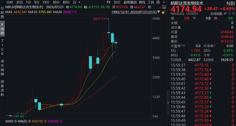This screenshot has width=236, height=126.
Task: Switch to 分时图 side tab
Action: pos(2,13)
